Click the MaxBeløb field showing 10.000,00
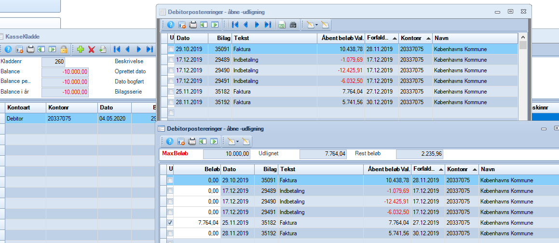559x243 pixels. tap(227, 154)
